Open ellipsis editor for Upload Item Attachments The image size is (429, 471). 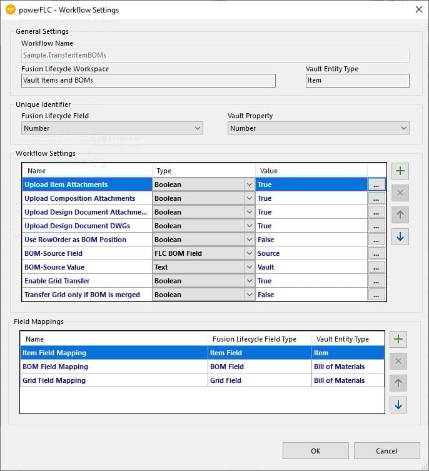tap(376, 185)
